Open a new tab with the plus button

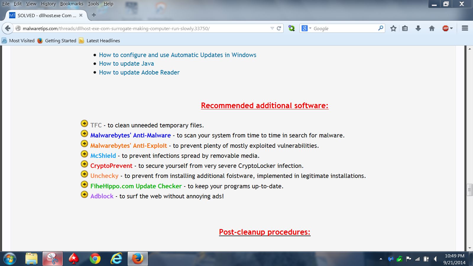click(x=94, y=15)
